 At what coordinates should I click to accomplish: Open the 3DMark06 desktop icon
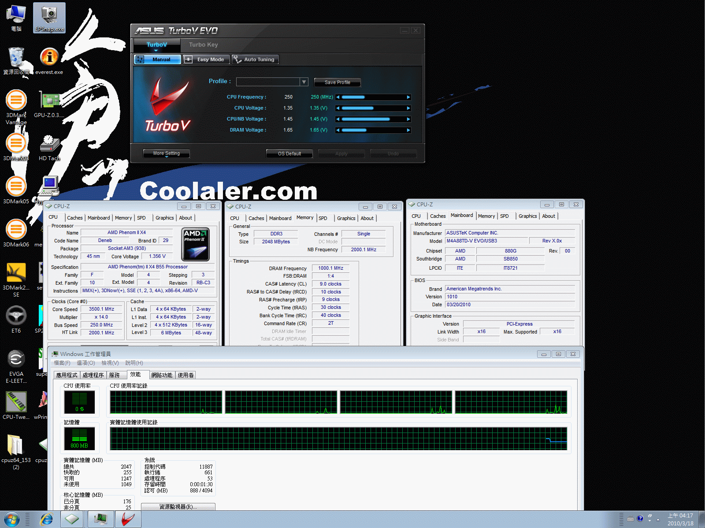pos(16,234)
